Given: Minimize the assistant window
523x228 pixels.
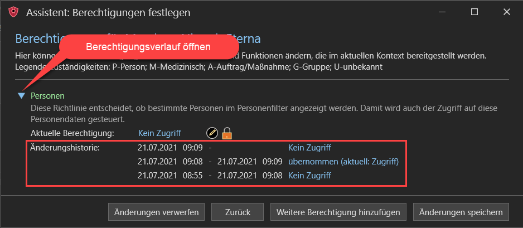Looking at the screenshot, I should click(x=442, y=12).
